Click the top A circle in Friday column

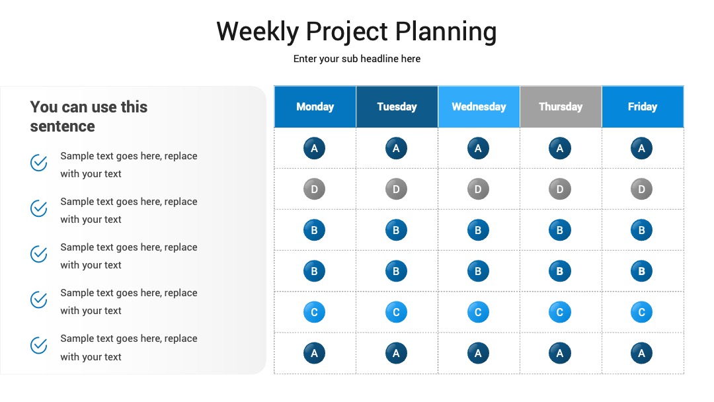click(x=641, y=148)
